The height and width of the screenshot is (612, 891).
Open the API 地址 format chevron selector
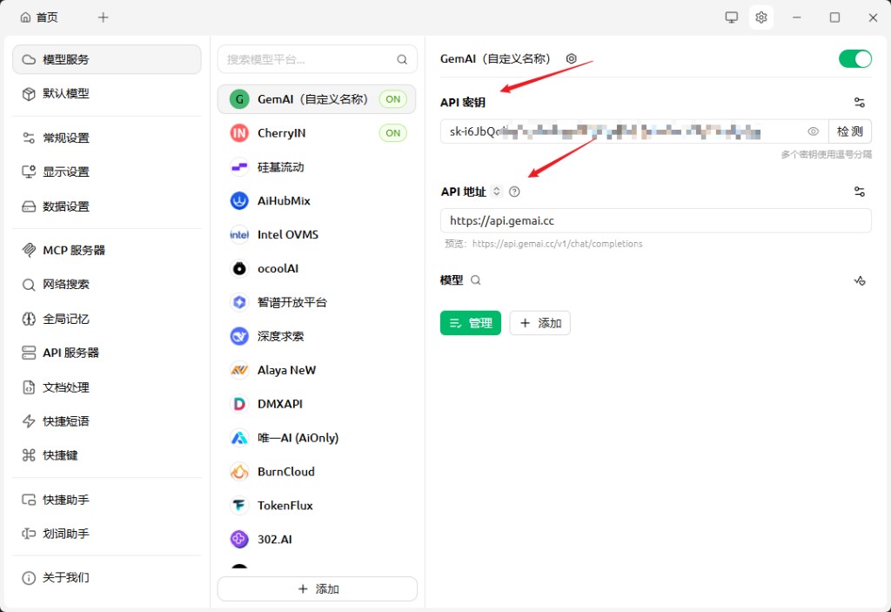coord(495,191)
